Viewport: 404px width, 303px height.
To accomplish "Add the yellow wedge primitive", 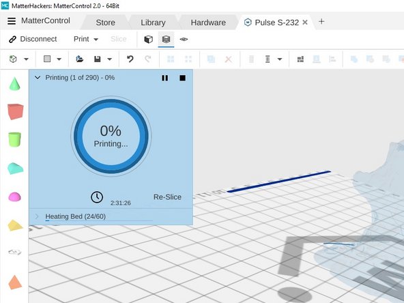I will point(15,225).
